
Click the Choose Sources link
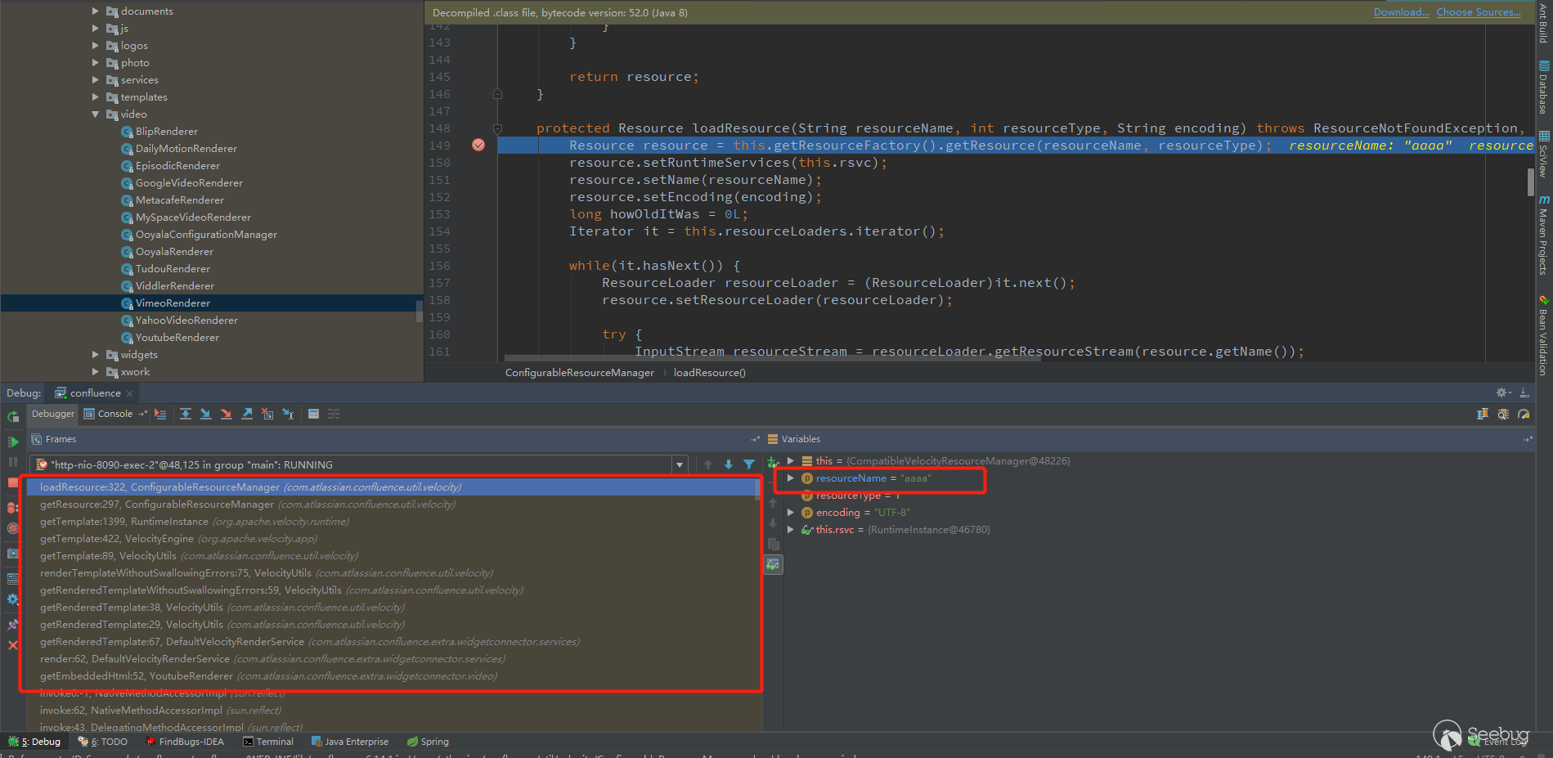click(1479, 12)
